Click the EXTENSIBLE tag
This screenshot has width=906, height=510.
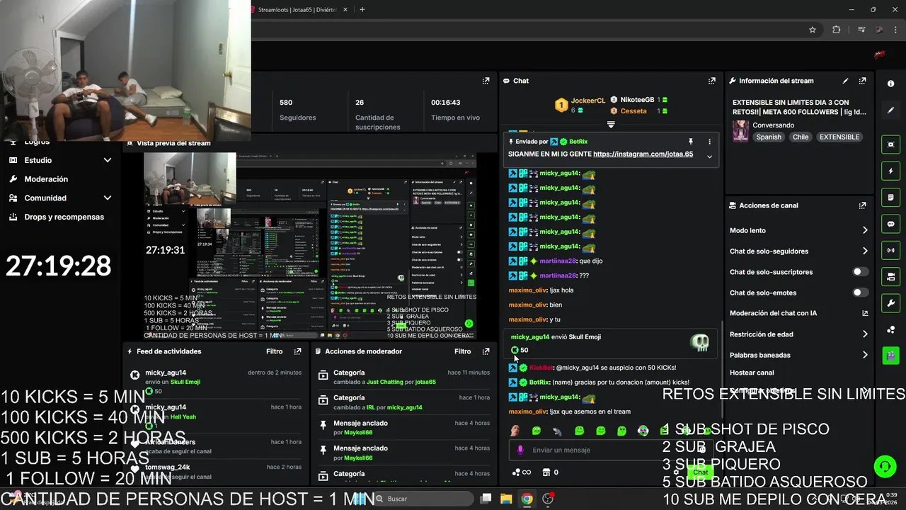click(839, 137)
